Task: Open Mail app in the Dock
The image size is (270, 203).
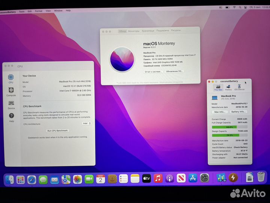Action: 55,180
